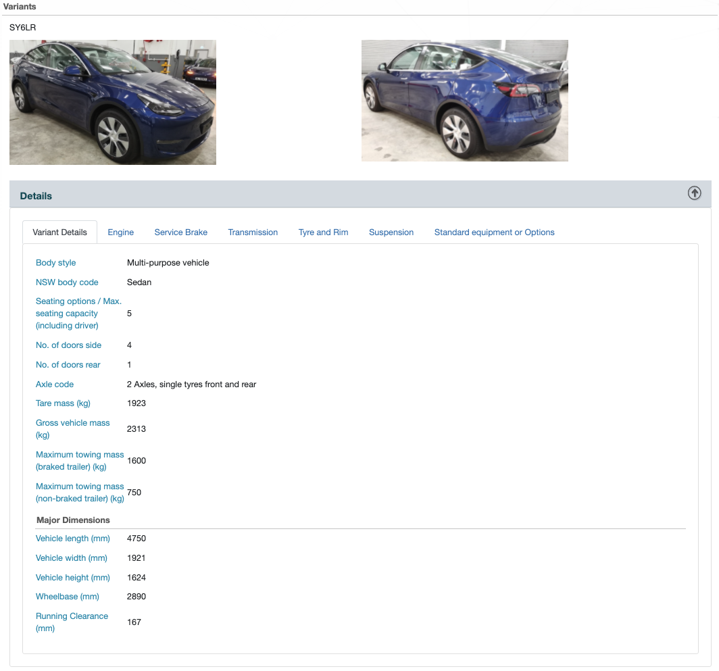
Task: Open the Transmission tab
Action: point(253,232)
